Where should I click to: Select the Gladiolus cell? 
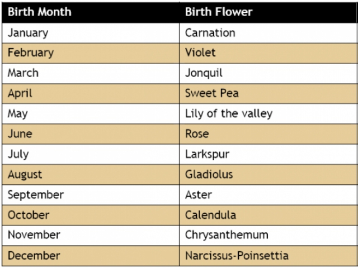[268, 175]
